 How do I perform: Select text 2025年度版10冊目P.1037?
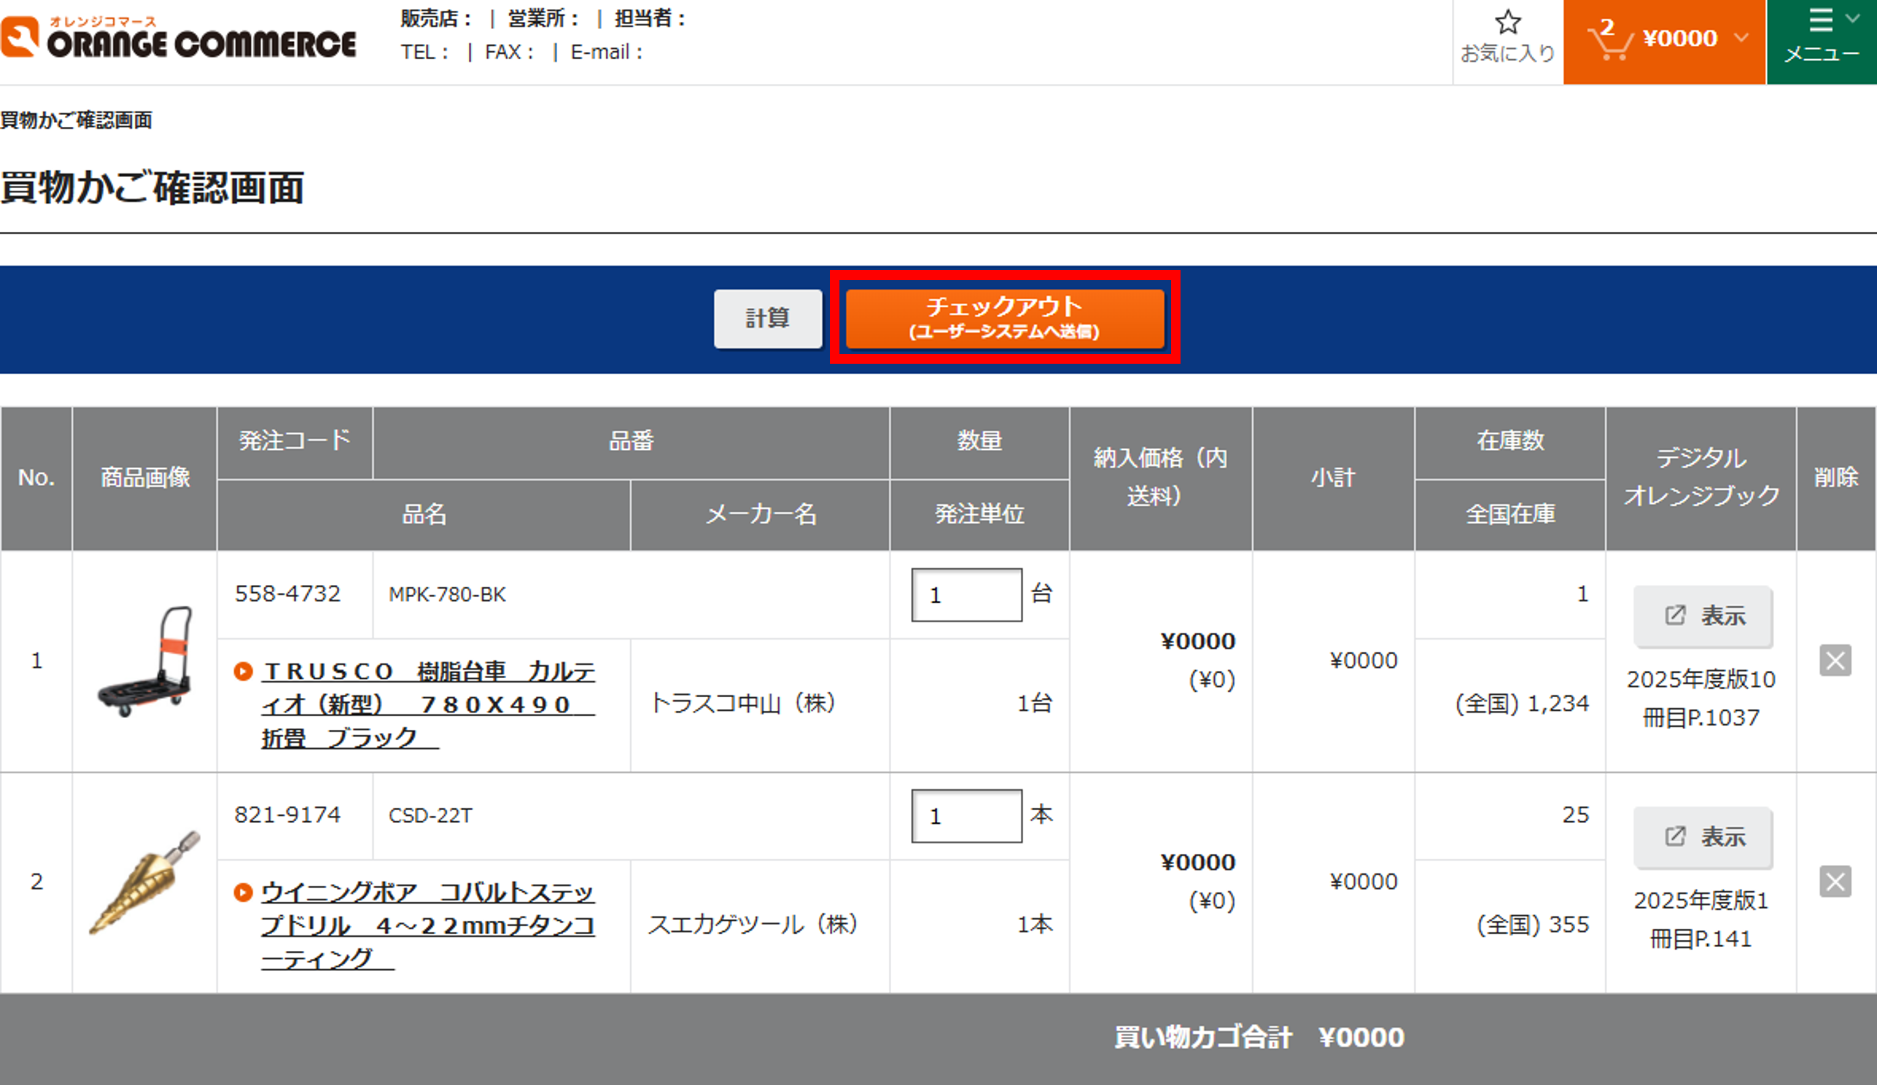click(x=1701, y=699)
